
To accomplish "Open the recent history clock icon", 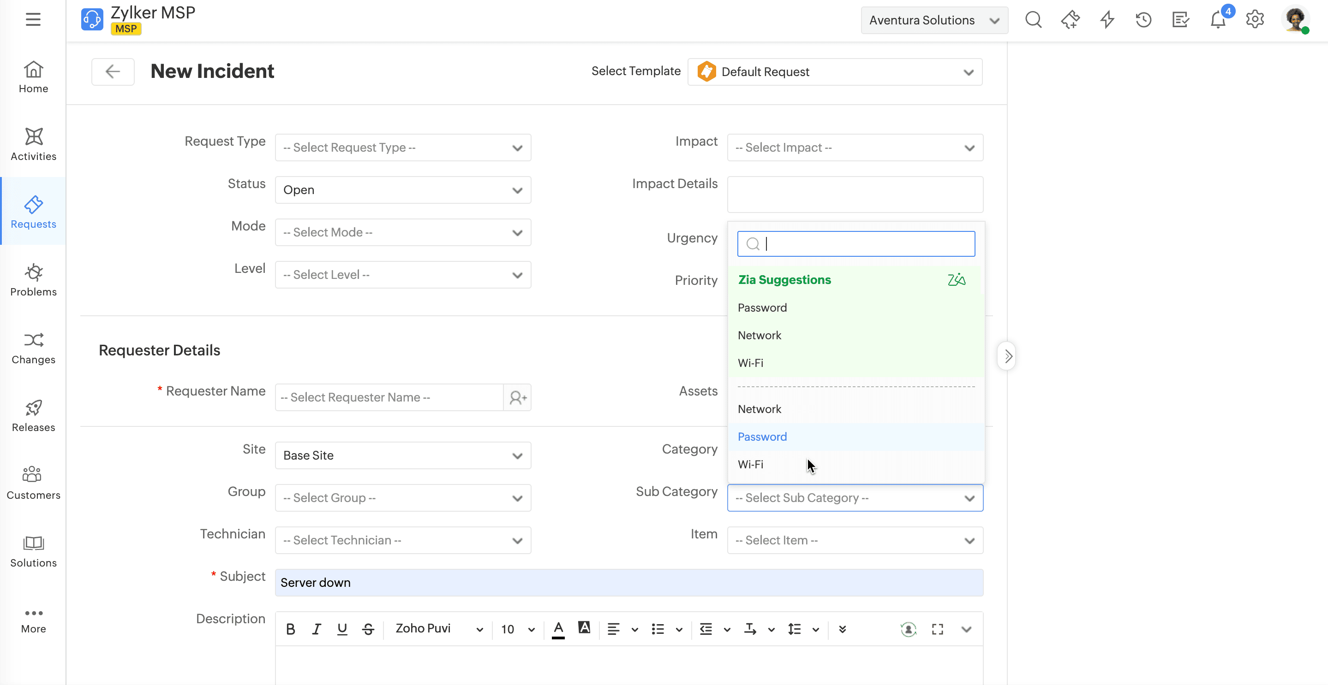I will pos(1143,20).
